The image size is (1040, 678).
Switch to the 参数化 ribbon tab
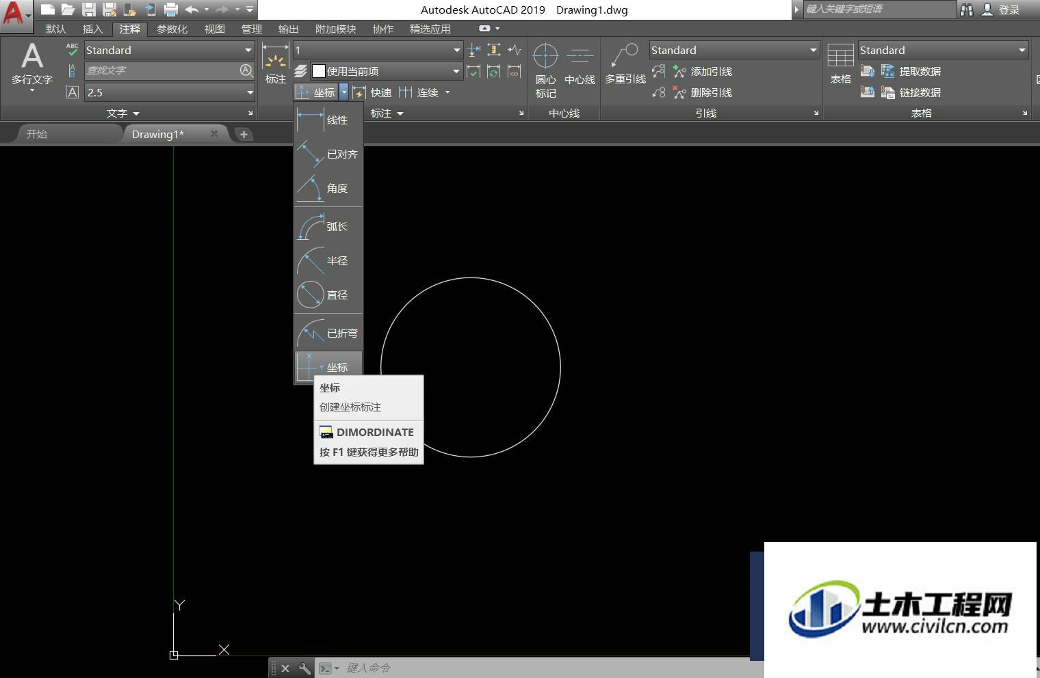coord(172,29)
